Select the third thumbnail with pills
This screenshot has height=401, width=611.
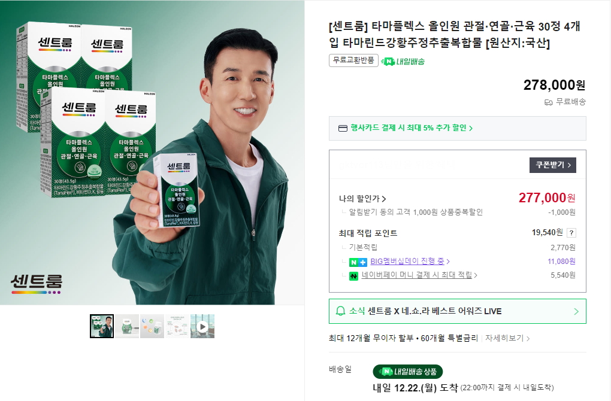point(152,326)
